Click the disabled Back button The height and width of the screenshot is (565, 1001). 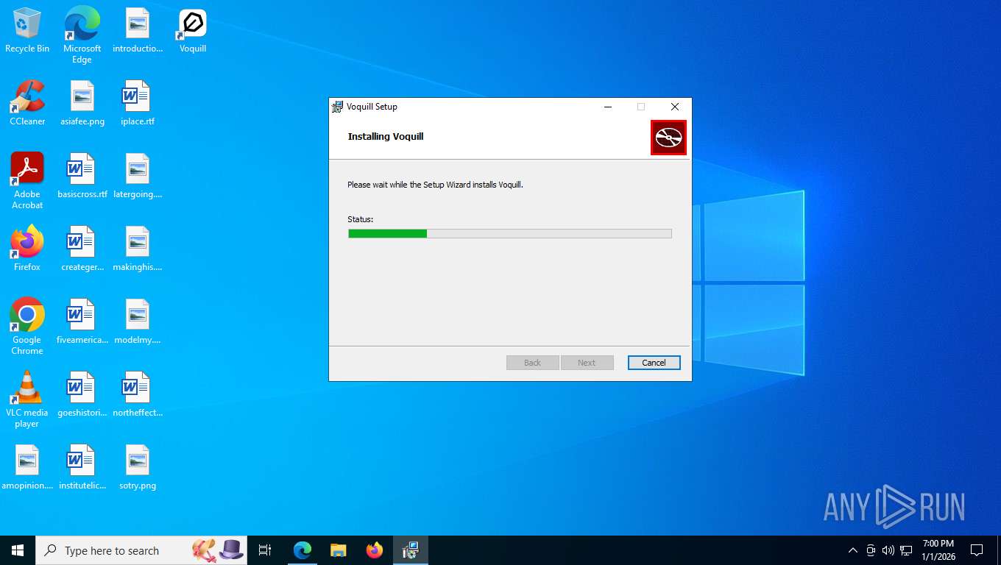pyautogui.click(x=532, y=363)
